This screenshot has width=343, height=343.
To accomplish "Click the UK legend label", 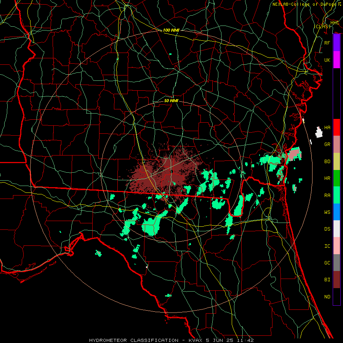I will [x=327, y=60].
